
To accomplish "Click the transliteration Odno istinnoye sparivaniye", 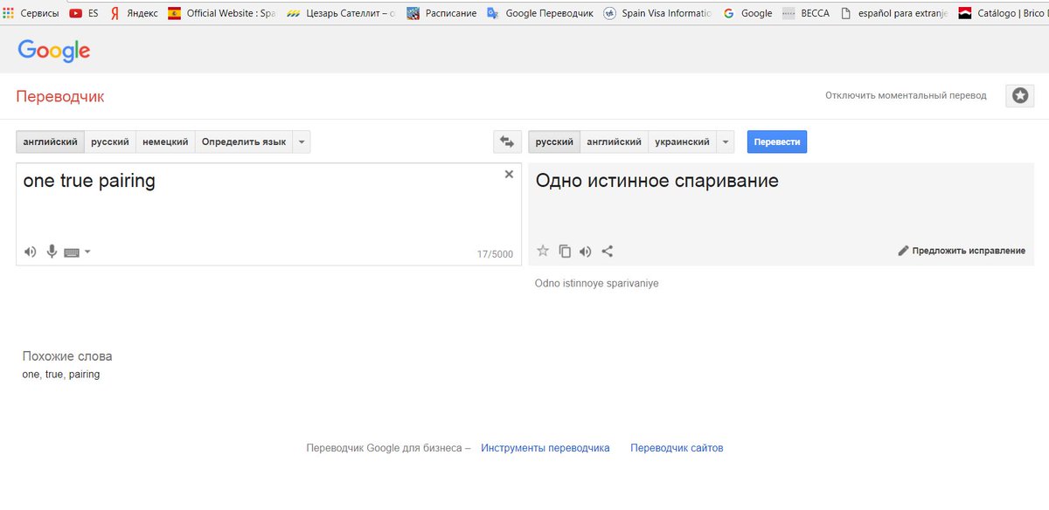I will pos(597,284).
